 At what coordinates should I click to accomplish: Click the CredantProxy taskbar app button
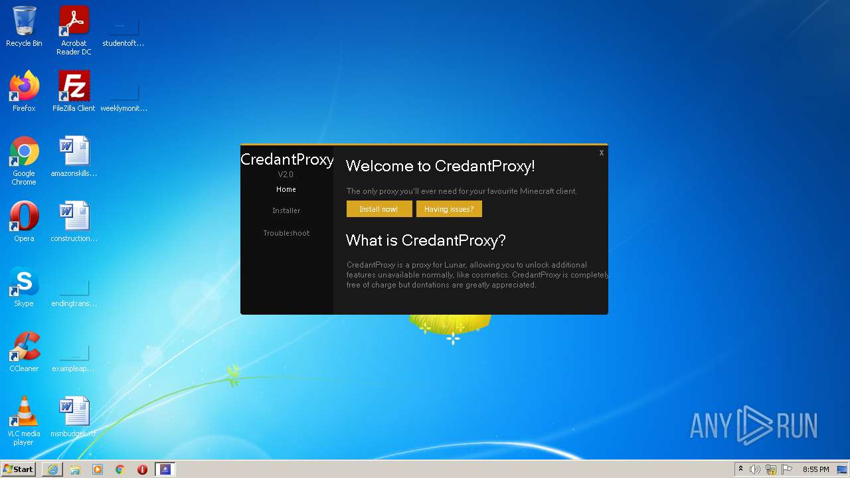(x=165, y=469)
